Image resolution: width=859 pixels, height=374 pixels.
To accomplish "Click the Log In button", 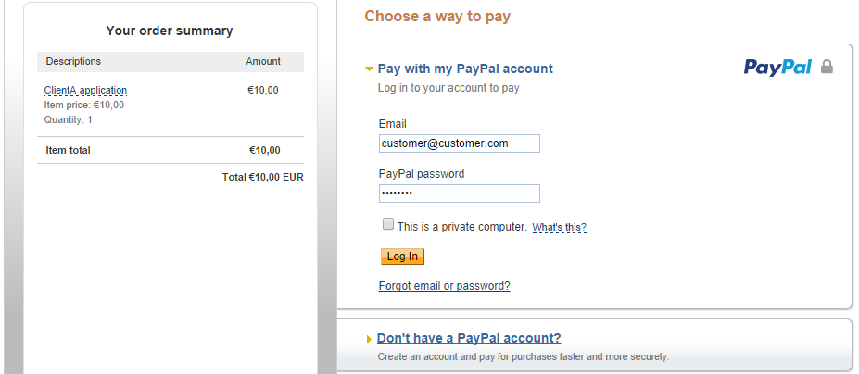I will coord(403,256).
